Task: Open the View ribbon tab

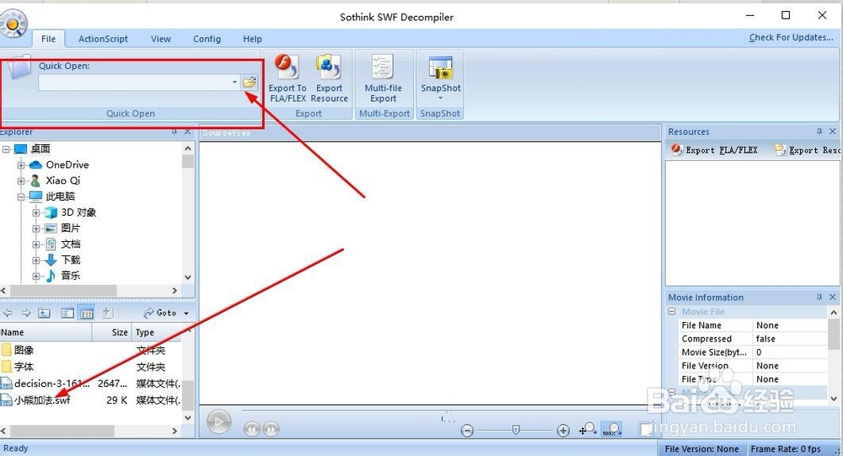Action: click(x=161, y=39)
